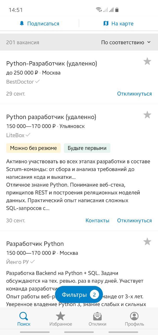Image resolution: width=158 pixels, height=335 pixels.
Task: Select the Поиск magnifier tab icon
Action: 24,316
